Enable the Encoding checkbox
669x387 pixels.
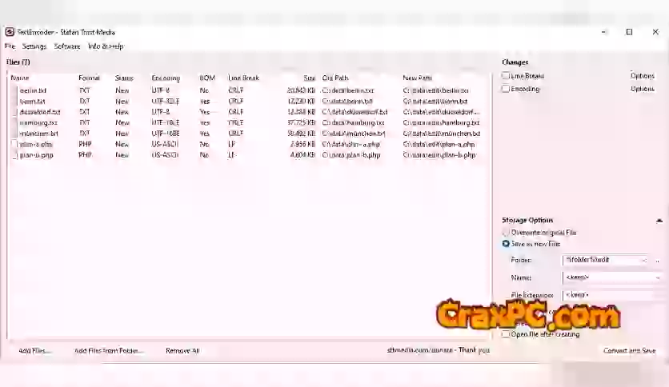(x=506, y=89)
